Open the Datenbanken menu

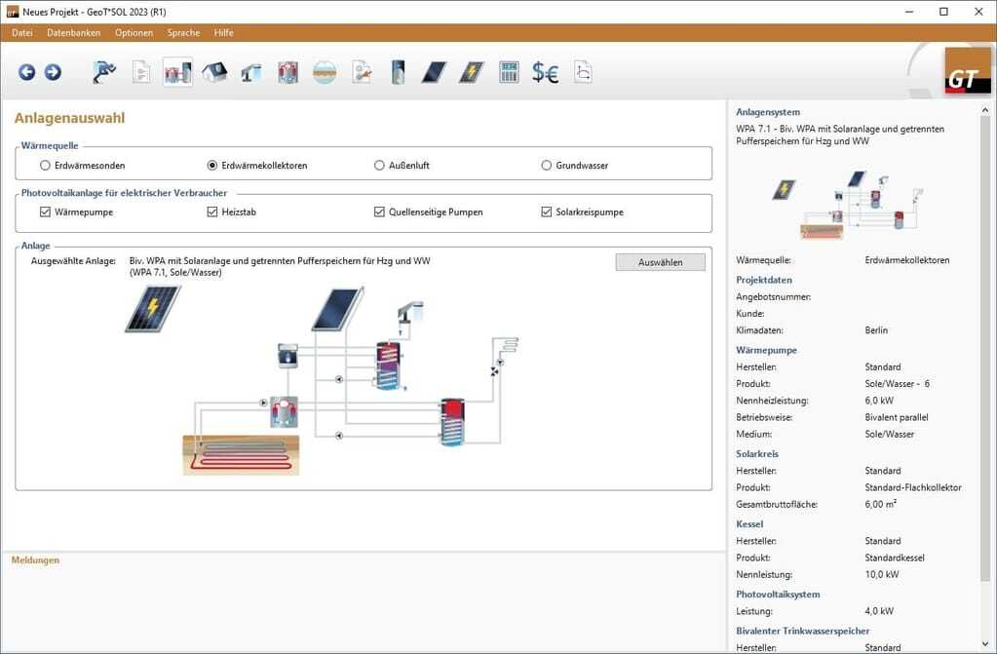pos(73,32)
